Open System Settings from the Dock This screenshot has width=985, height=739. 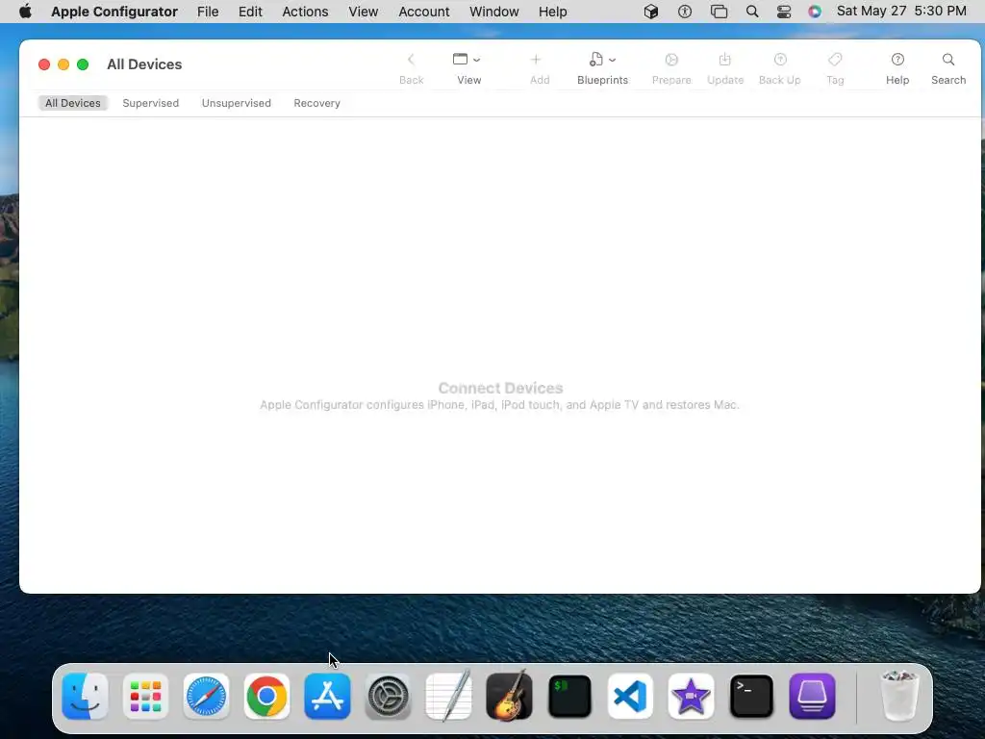coord(388,697)
